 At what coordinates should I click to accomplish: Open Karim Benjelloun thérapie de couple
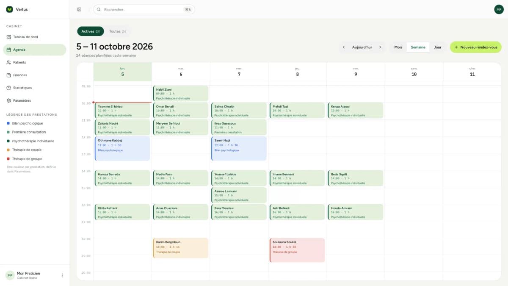(x=181, y=248)
